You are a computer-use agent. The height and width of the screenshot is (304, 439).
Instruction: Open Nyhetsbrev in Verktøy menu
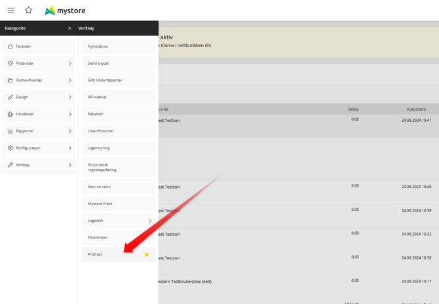pyautogui.click(x=119, y=47)
